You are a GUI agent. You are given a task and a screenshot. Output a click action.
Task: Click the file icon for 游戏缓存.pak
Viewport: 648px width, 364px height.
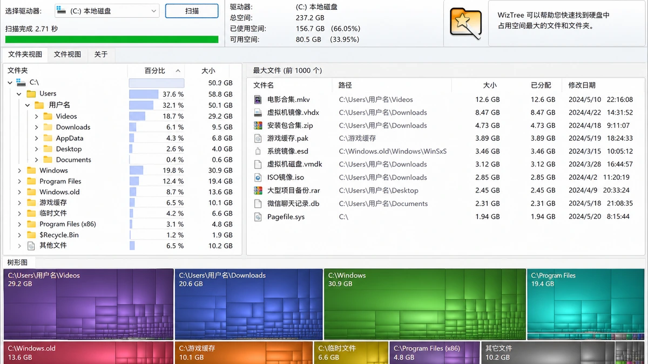(258, 139)
